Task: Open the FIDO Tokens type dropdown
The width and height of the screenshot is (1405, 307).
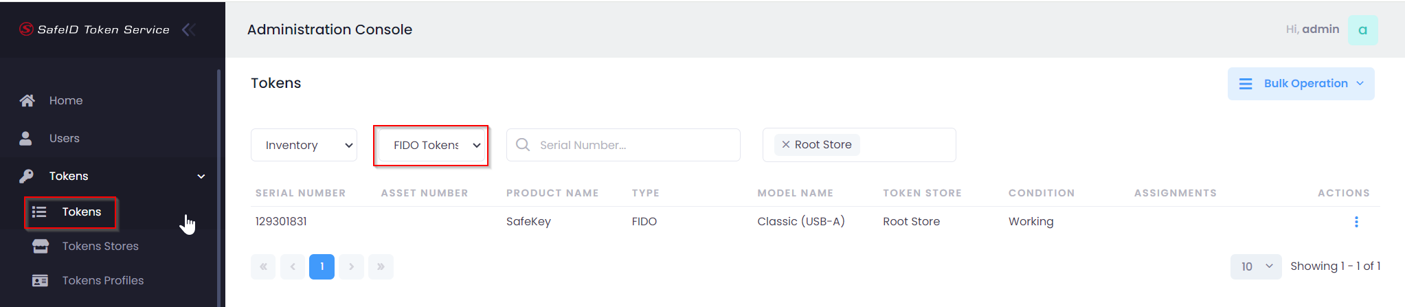Action: (432, 146)
